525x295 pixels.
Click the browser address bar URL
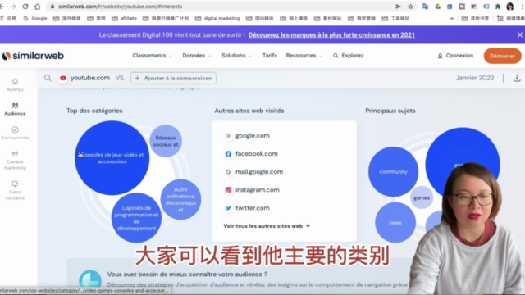point(121,7)
